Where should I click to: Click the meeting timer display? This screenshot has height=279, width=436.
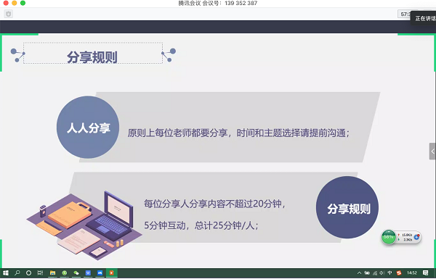(x=405, y=14)
